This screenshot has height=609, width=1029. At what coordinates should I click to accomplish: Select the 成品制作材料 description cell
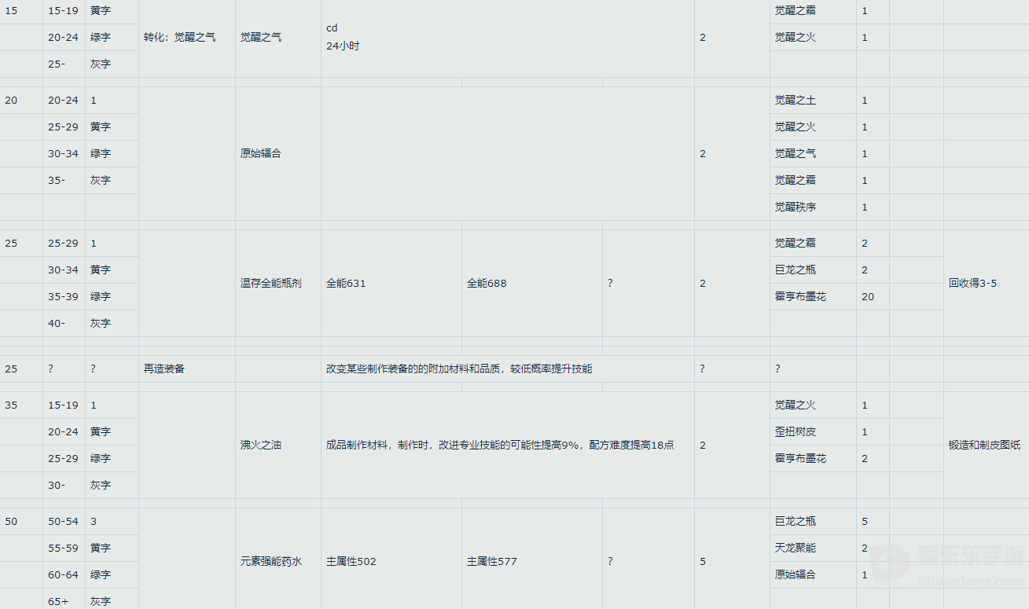point(500,445)
